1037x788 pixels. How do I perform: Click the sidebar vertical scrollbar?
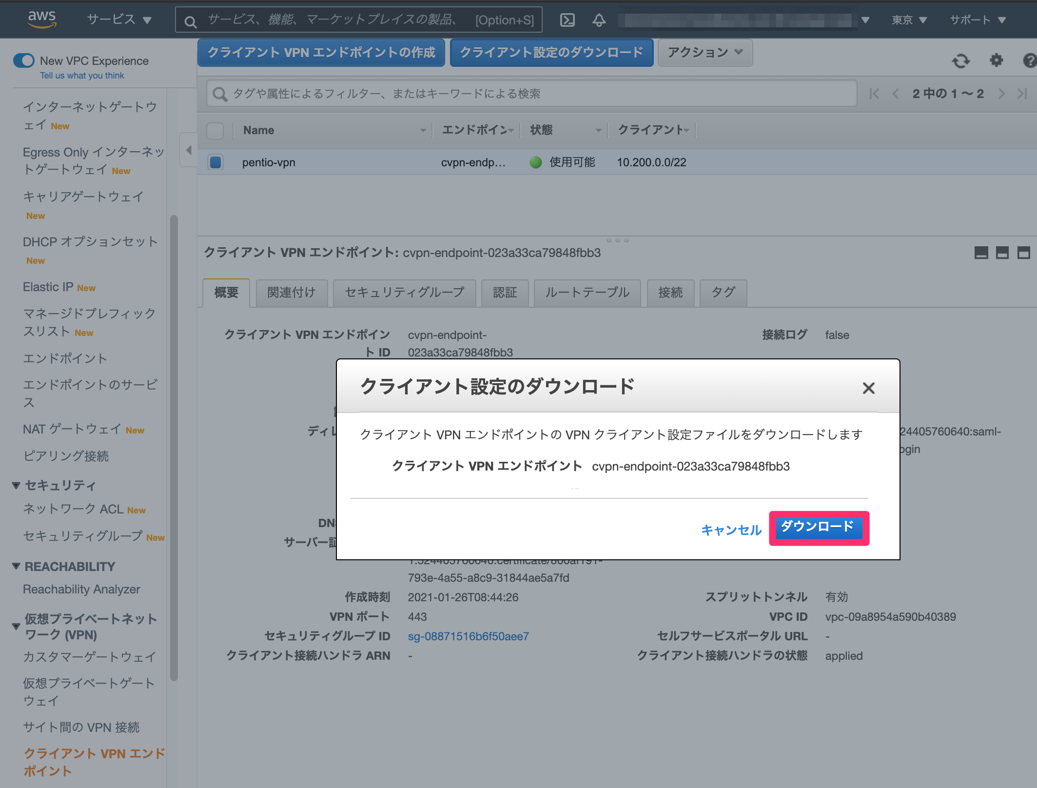(x=174, y=447)
